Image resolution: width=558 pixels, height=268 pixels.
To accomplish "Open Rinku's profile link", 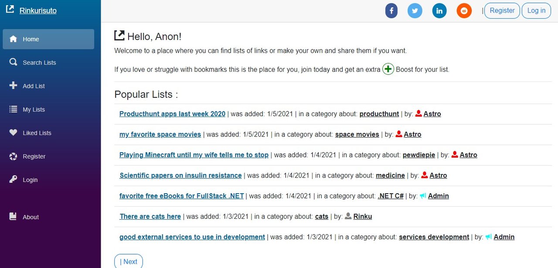I will click(363, 216).
